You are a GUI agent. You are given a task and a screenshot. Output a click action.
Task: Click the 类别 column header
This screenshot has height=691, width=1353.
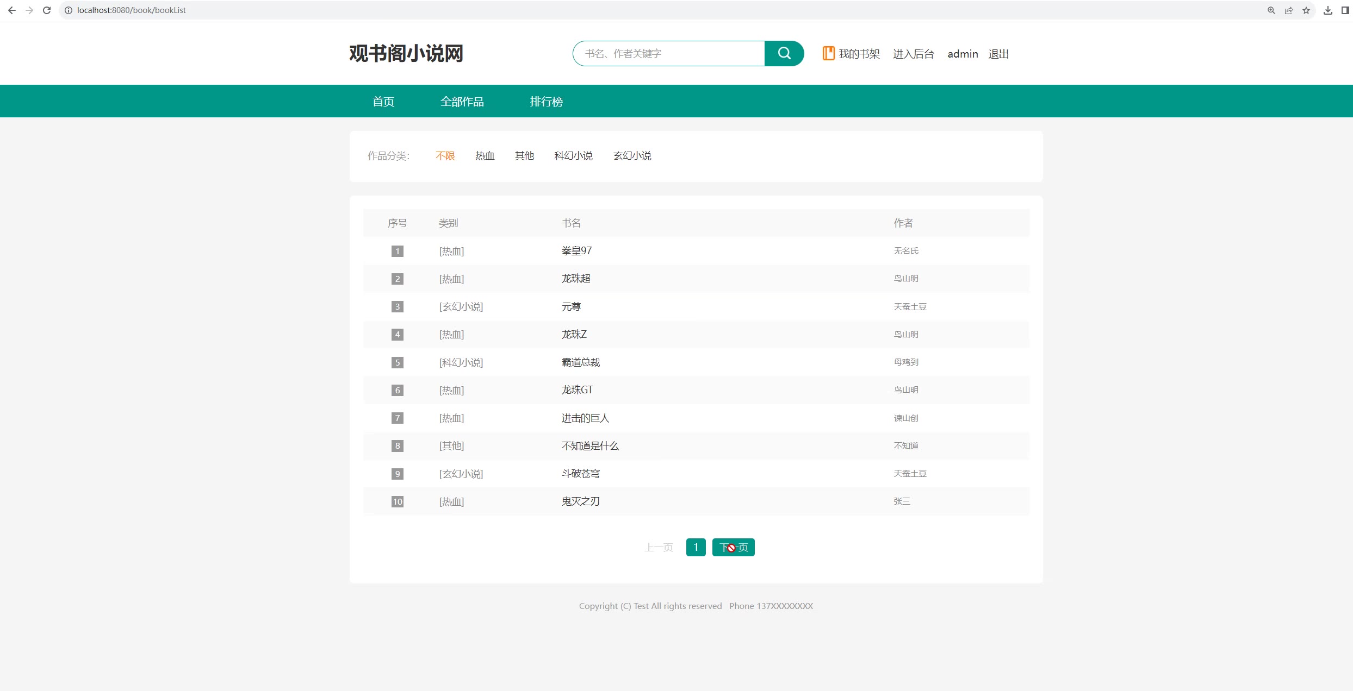448,223
